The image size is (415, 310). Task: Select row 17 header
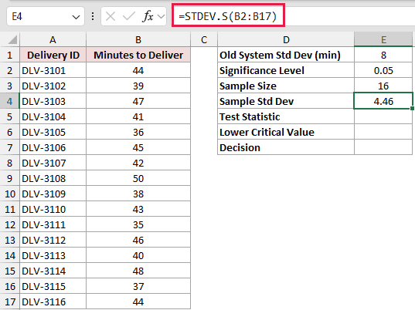click(x=10, y=302)
